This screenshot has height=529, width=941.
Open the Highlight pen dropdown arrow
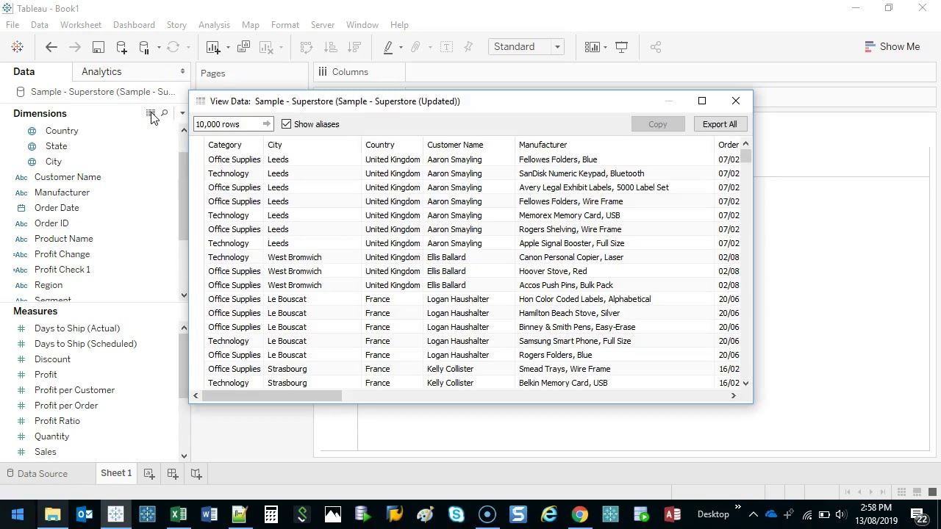point(401,48)
